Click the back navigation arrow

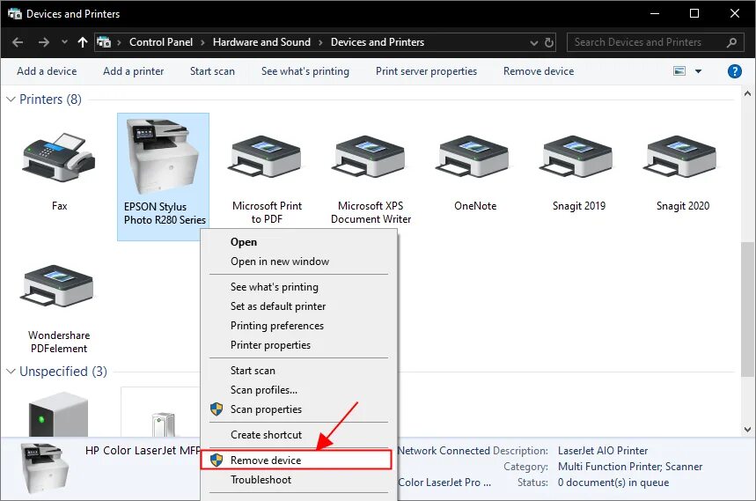pyautogui.click(x=18, y=42)
